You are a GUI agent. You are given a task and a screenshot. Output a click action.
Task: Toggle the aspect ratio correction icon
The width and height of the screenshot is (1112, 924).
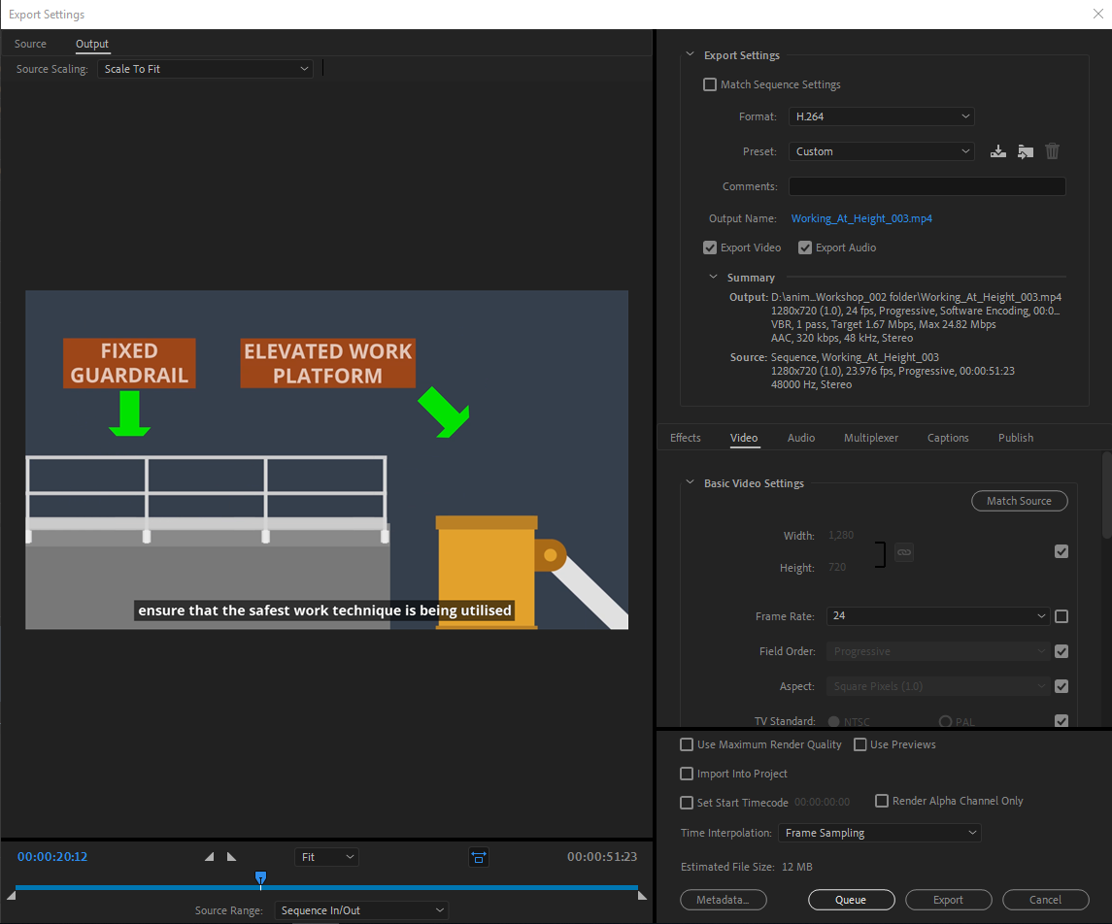[x=479, y=857]
